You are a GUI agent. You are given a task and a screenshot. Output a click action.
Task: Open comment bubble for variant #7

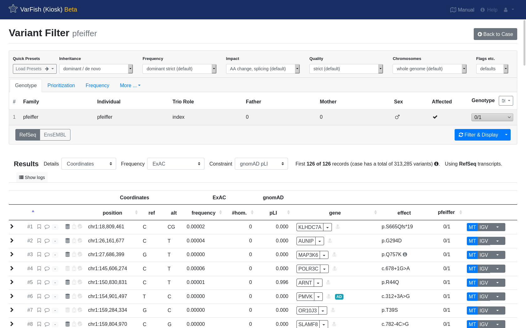click(47, 310)
